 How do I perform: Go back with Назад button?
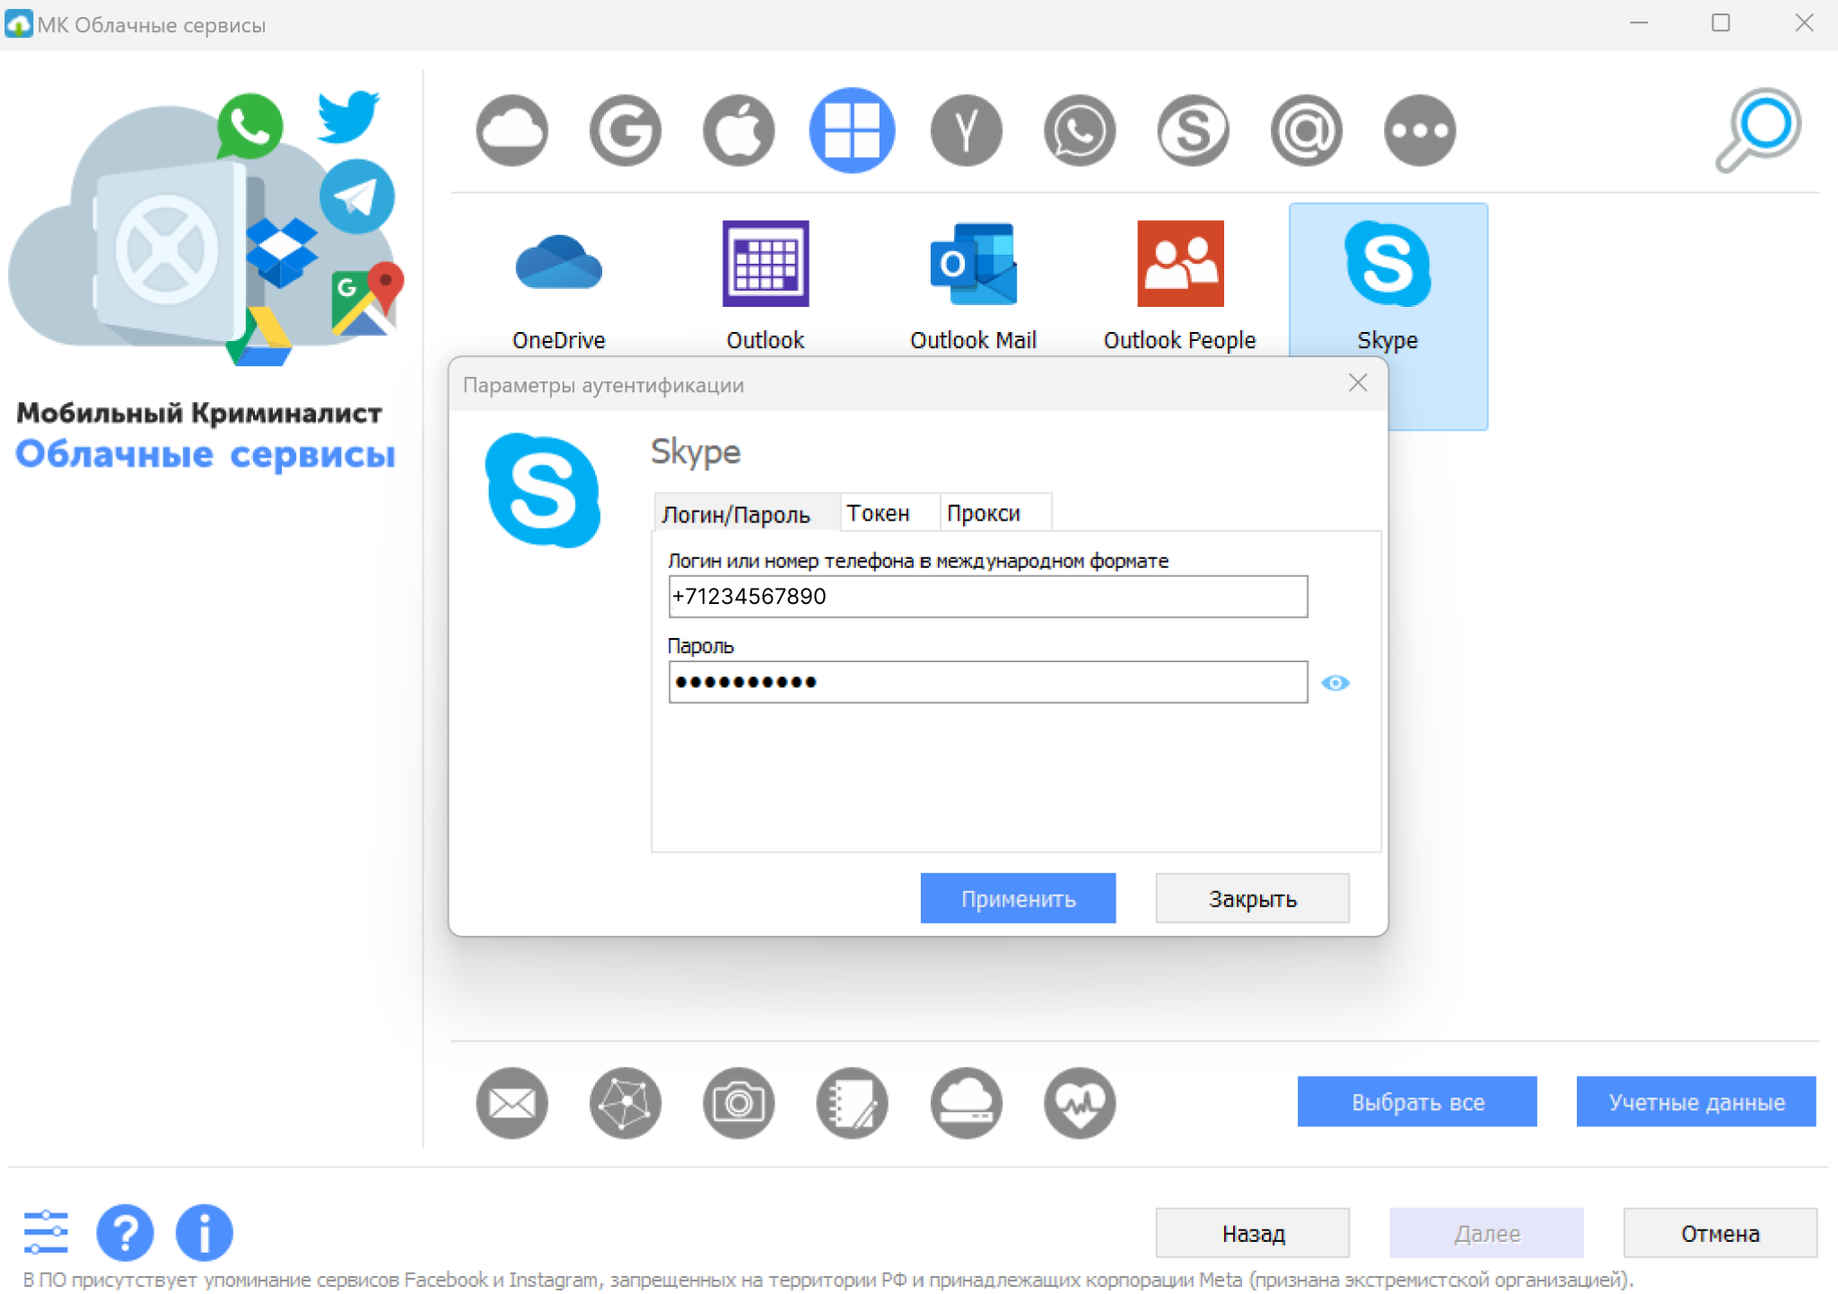(1253, 1233)
